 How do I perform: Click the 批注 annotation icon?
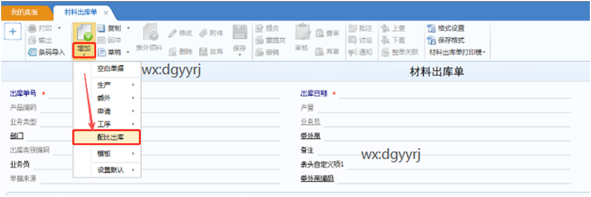[x=353, y=28]
